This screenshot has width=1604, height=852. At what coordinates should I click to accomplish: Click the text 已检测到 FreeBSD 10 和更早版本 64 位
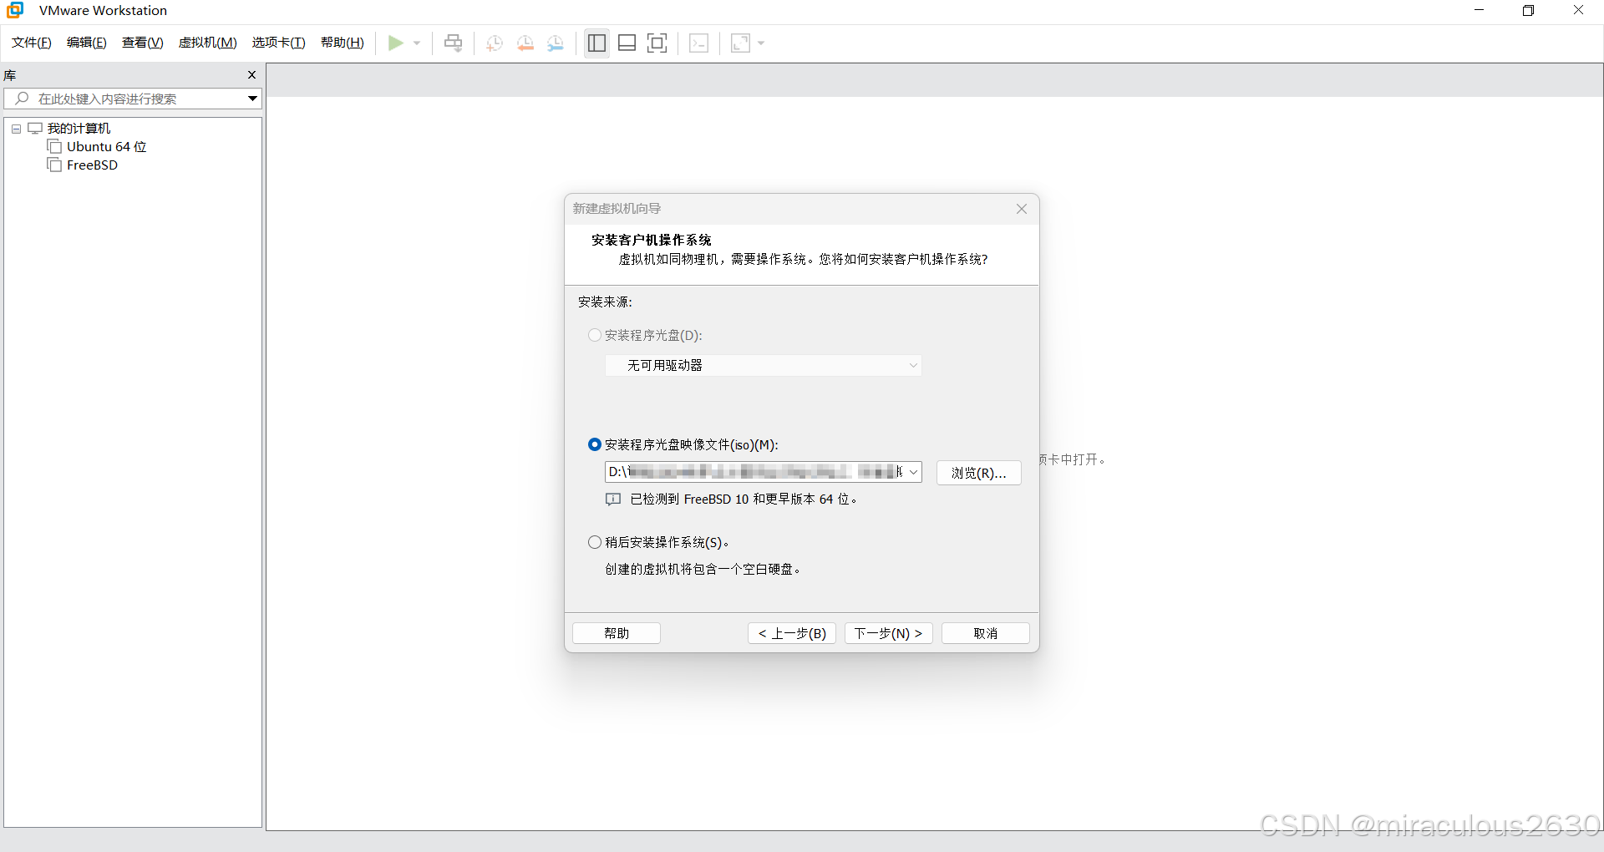click(x=743, y=500)
